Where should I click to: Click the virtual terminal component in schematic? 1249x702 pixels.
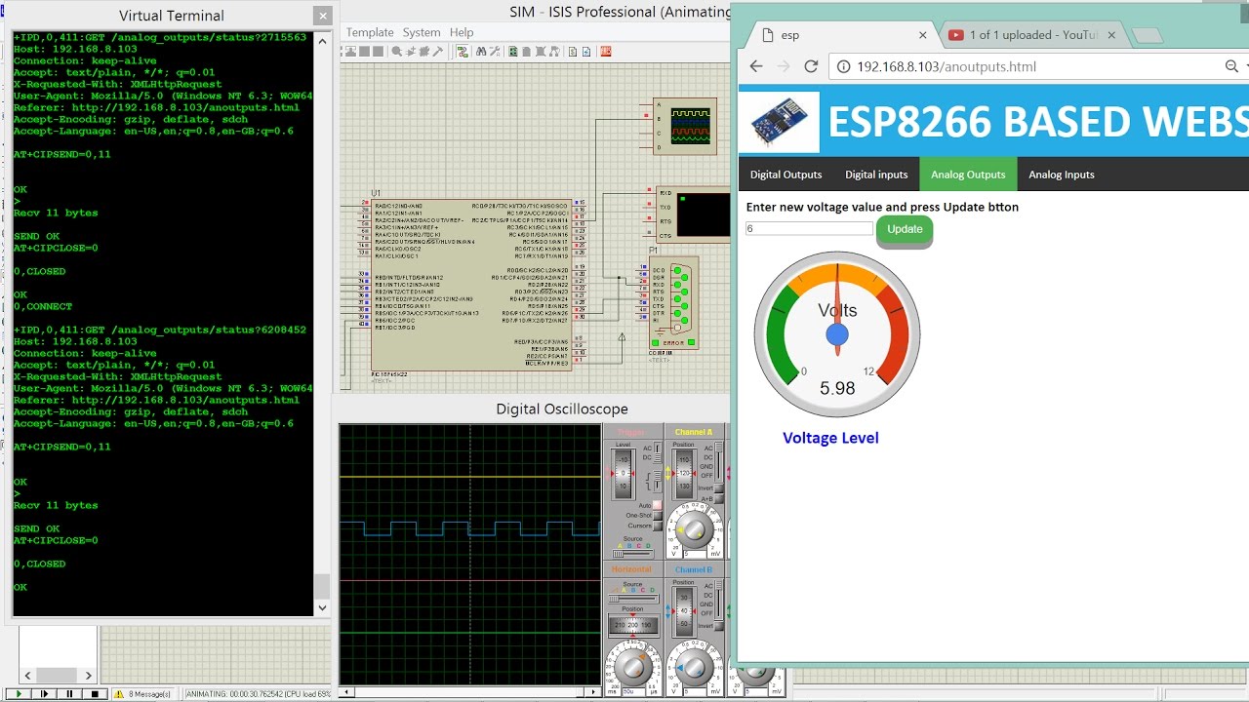tap(694, 214)
